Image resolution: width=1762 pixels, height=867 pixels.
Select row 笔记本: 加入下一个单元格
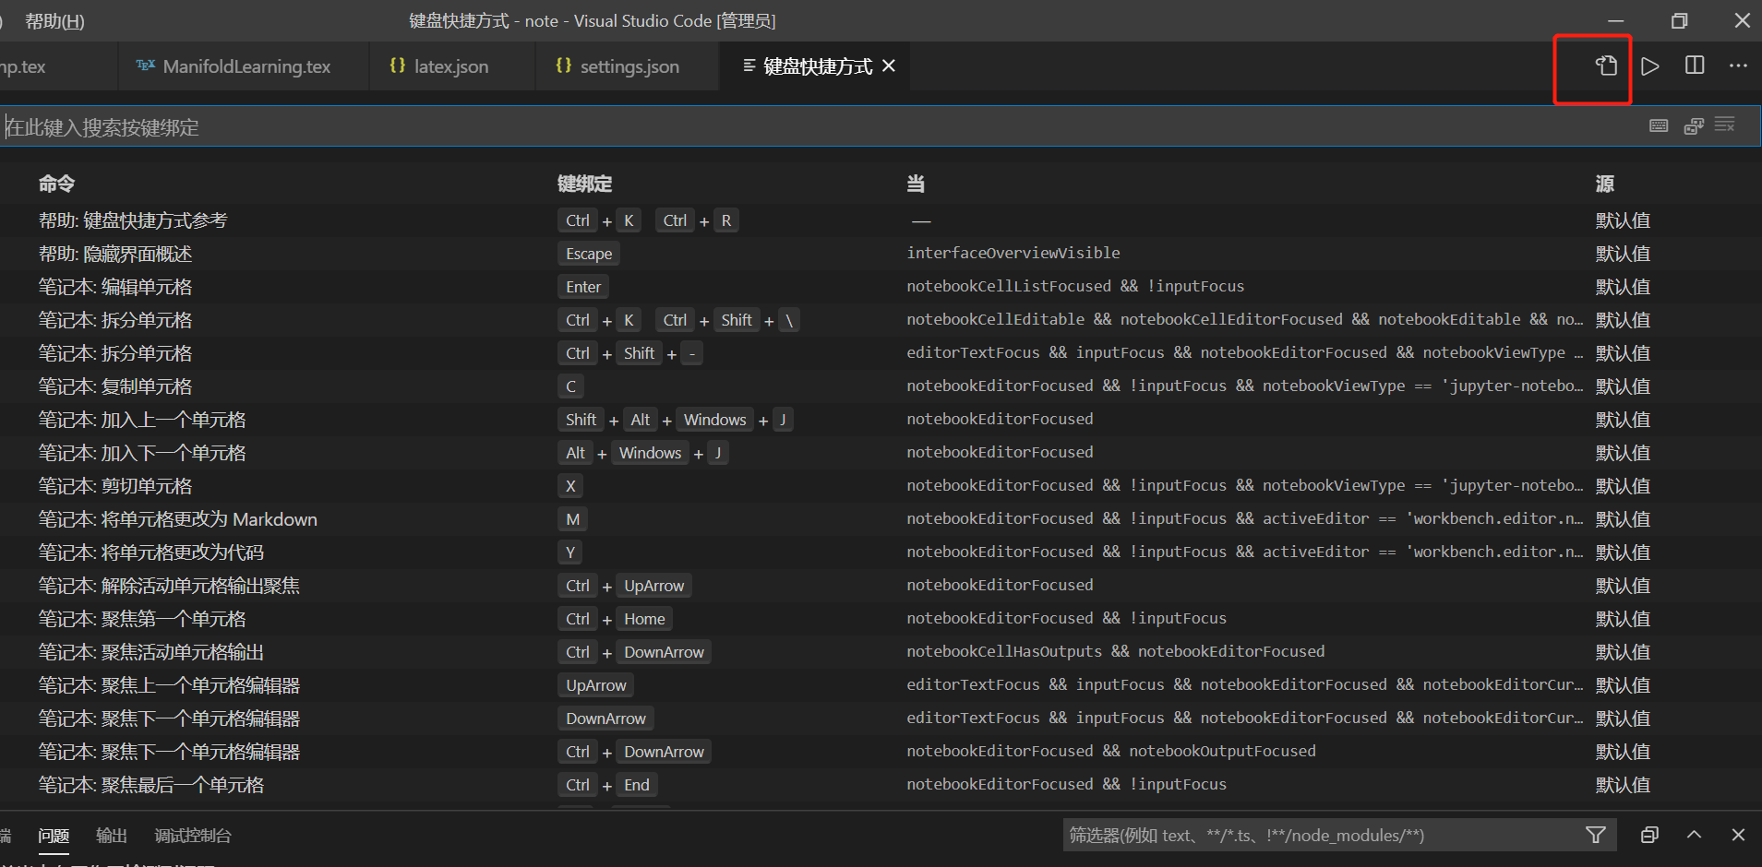pos(881,453)
